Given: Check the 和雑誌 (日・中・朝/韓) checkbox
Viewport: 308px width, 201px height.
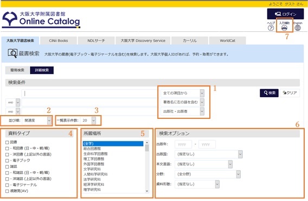Looking at the screenshot, I should pyautogui.click(x=7, y=173).
